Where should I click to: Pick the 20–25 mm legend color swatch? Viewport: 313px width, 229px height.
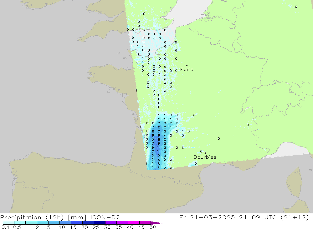(88, 223)
